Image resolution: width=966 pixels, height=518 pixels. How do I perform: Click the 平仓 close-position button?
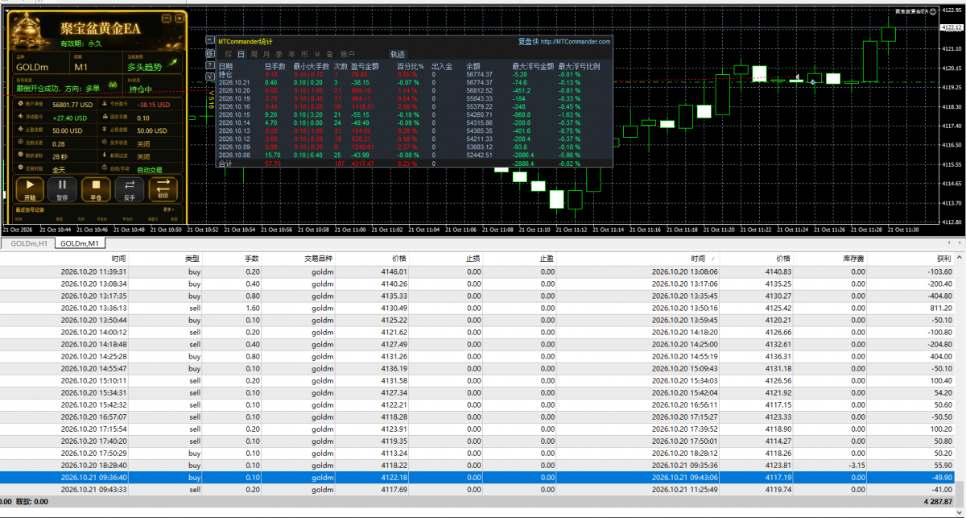point(96,189)
